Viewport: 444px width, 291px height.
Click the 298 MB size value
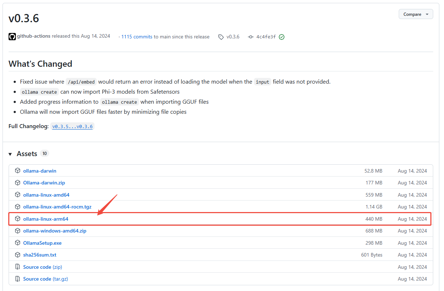point(374,243)
